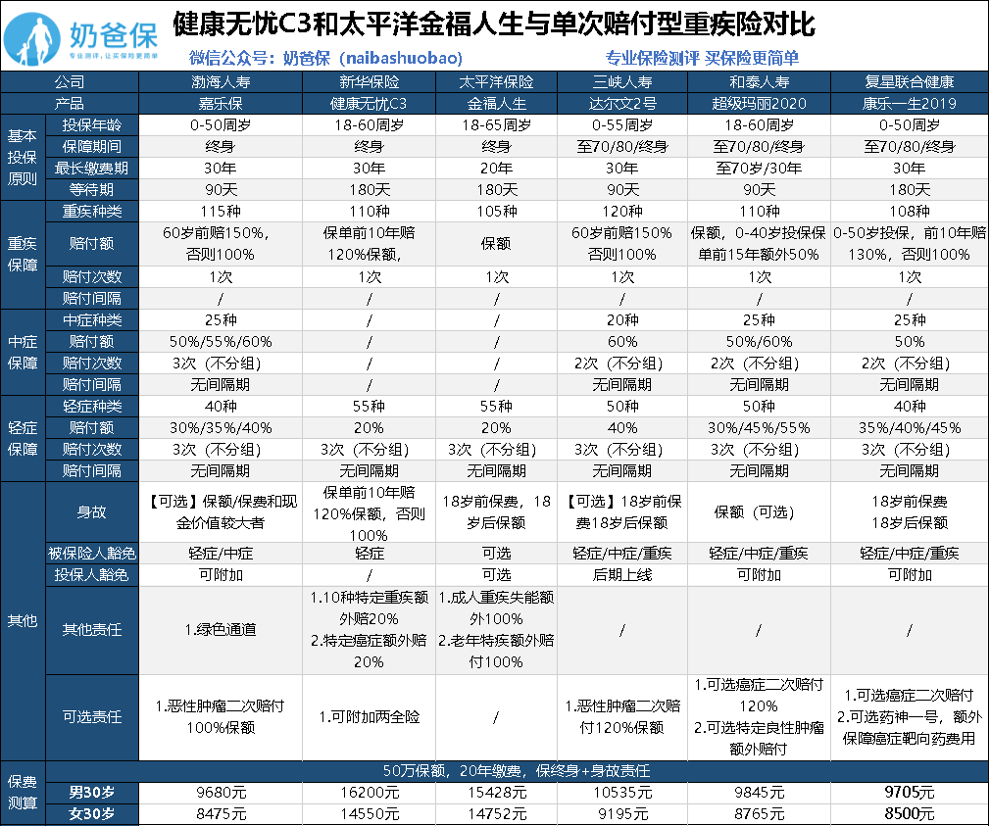This screenshot has width=990, height=826.
Task: Select the row label 被保险人豁免
Action: 91,554
